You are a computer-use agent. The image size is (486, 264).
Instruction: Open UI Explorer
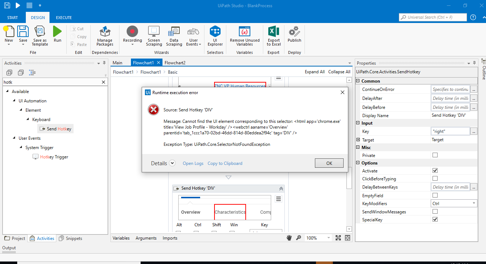[215, 36]
